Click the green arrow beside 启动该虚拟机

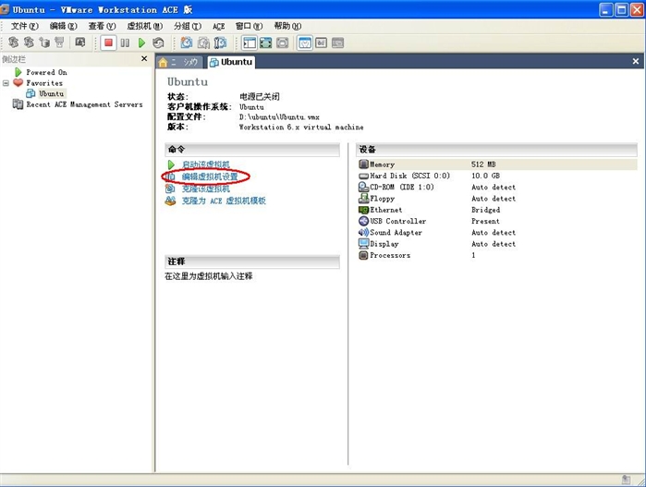point(171,164)
